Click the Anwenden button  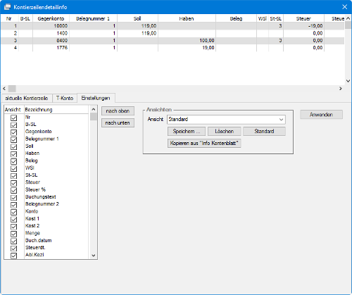[x=321, y=115]
